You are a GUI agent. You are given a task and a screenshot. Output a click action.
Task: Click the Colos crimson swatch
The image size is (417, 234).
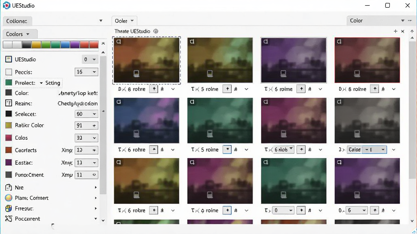9,138
